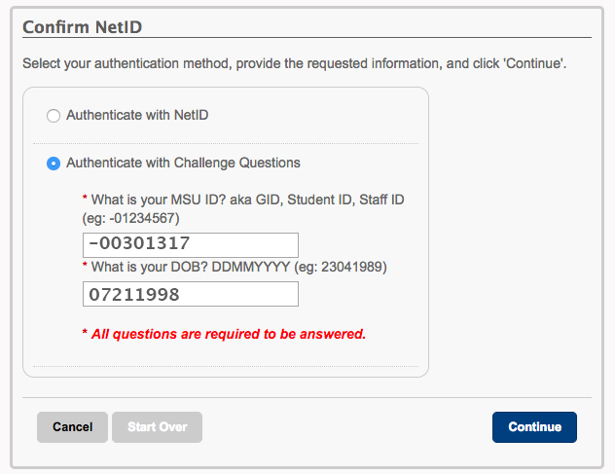Click the red 'All questions are required' message
The width and height of the screenshot is (615, 474).
point(229,334)
